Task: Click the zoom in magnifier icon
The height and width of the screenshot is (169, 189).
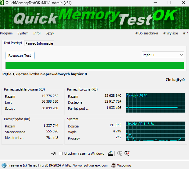Action: (127, 153)
